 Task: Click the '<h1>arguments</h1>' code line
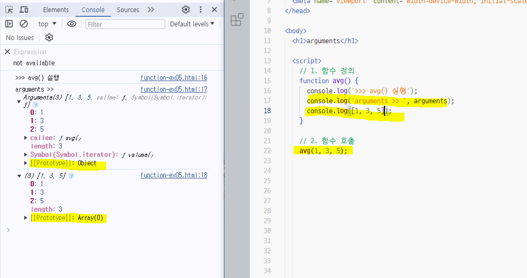click(325, 41)
